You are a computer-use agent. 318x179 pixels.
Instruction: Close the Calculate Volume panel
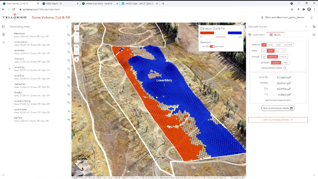pos(306,26)
